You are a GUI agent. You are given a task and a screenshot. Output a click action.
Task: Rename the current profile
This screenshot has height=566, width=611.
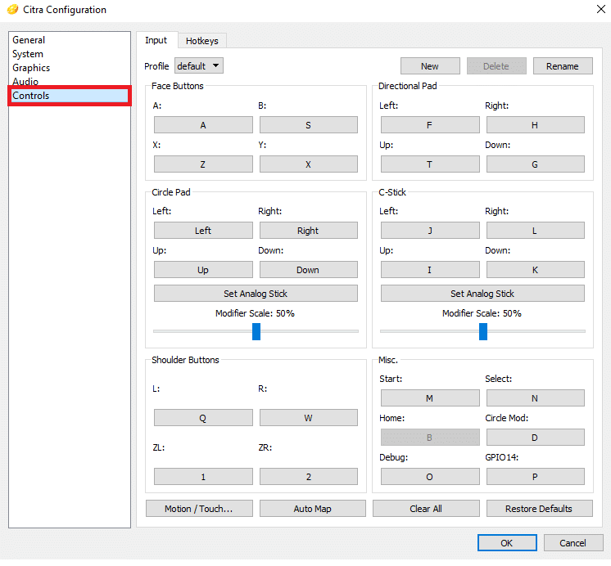tap(563, 66)
